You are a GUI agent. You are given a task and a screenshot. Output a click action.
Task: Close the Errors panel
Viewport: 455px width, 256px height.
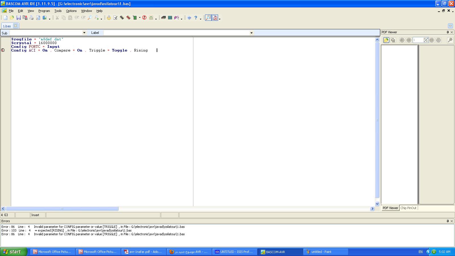(x=452, y=221)
